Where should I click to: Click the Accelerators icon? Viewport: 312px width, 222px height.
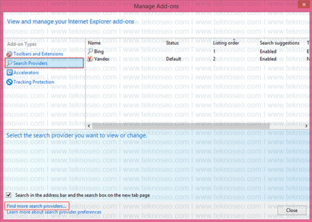click(x=9, y=73)
